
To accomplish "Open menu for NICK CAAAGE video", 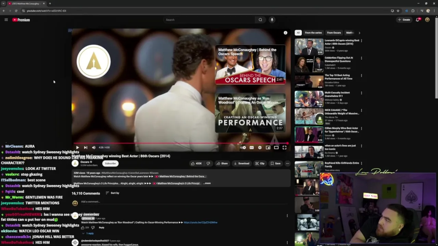I will click(361, 111).
